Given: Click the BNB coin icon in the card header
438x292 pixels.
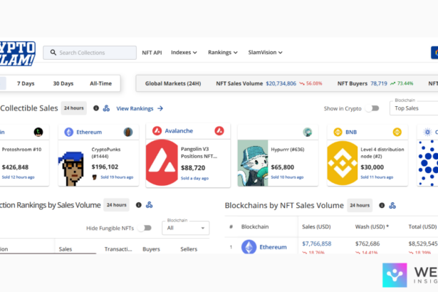Looking at the screenshot, I should pyautogui.click(x=397, y=132).
